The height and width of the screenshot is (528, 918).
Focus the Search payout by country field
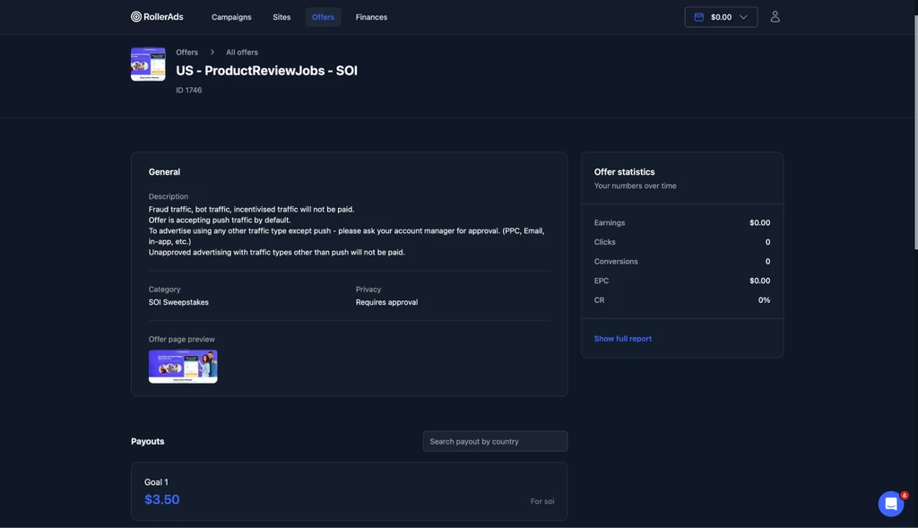(495, 441)
